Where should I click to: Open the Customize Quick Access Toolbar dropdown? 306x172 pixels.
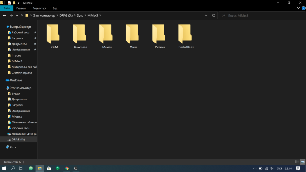point(19,3)
